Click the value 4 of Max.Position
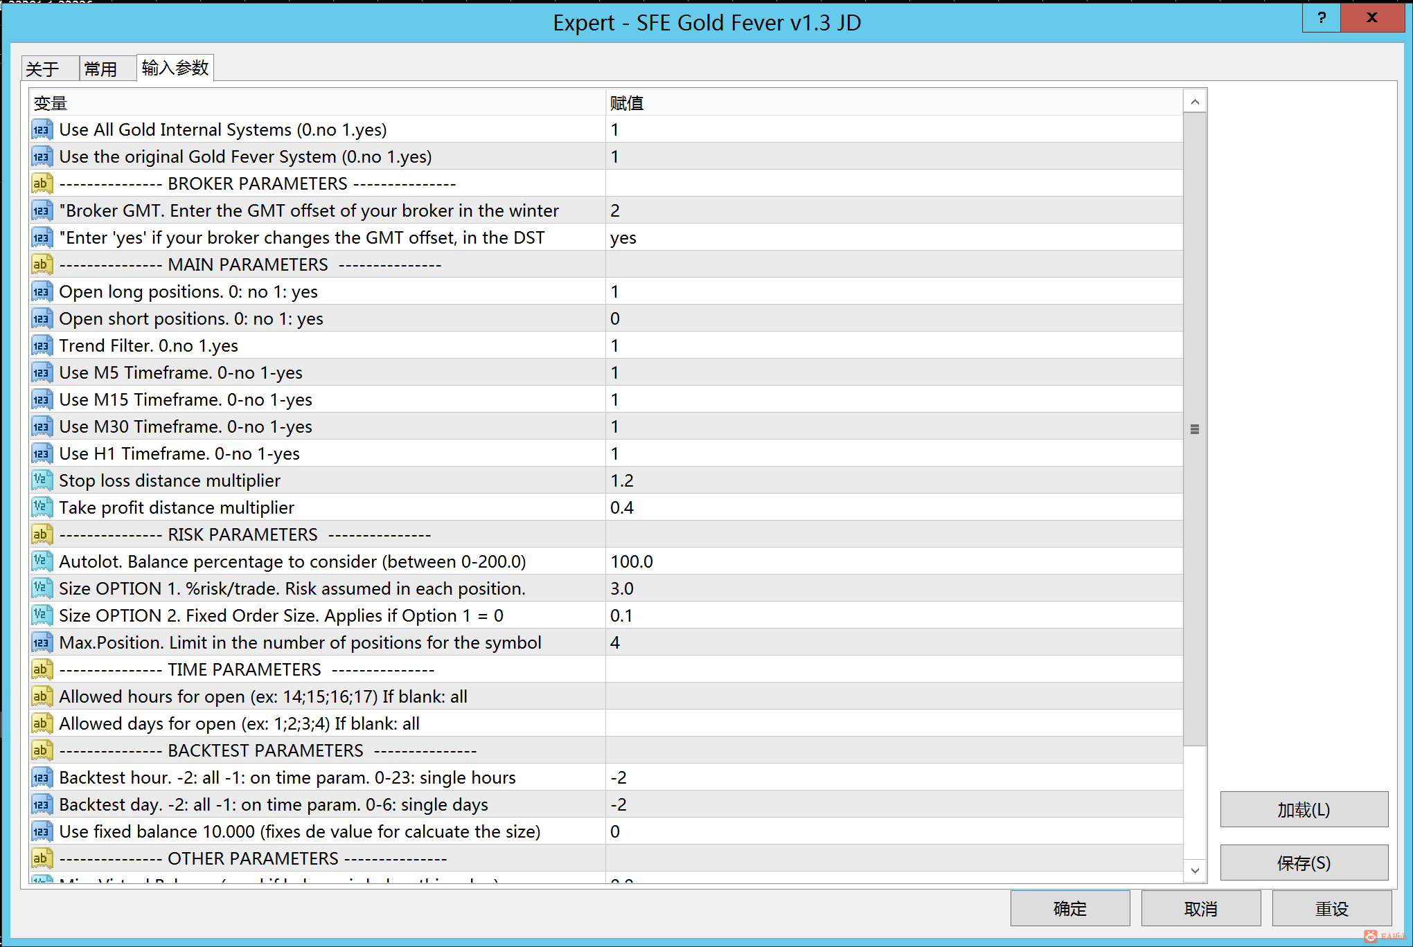Image resolution: width=1413 pixels, height=947 pixels. [894, 642]
